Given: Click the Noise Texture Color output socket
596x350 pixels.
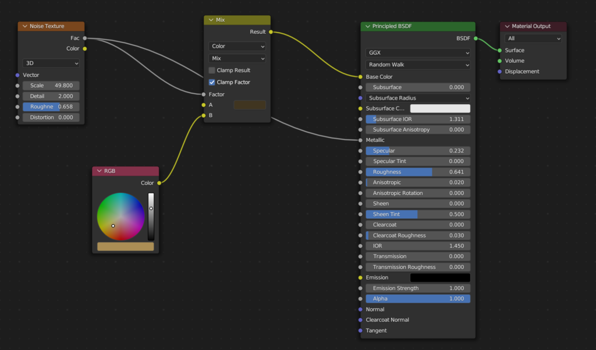Looking at the screenshot, I should [85, 48].
